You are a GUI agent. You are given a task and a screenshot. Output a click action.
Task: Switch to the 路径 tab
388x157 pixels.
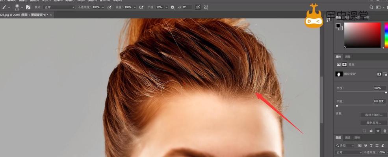(357, 137)
